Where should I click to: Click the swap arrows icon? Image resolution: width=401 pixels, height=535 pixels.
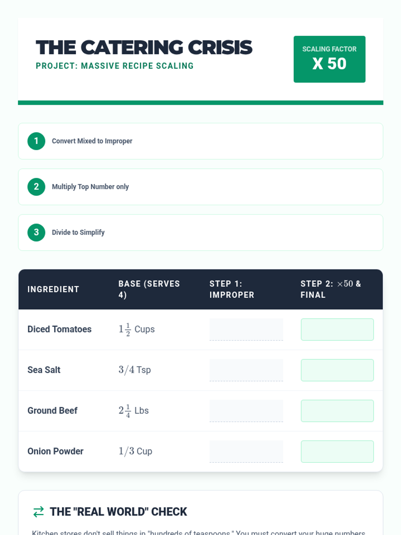click(38, 512)
